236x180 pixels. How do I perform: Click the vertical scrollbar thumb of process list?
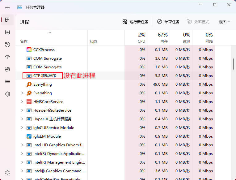pos(234,64)
